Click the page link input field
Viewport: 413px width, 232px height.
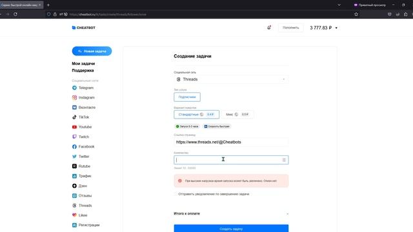(231, 142)
